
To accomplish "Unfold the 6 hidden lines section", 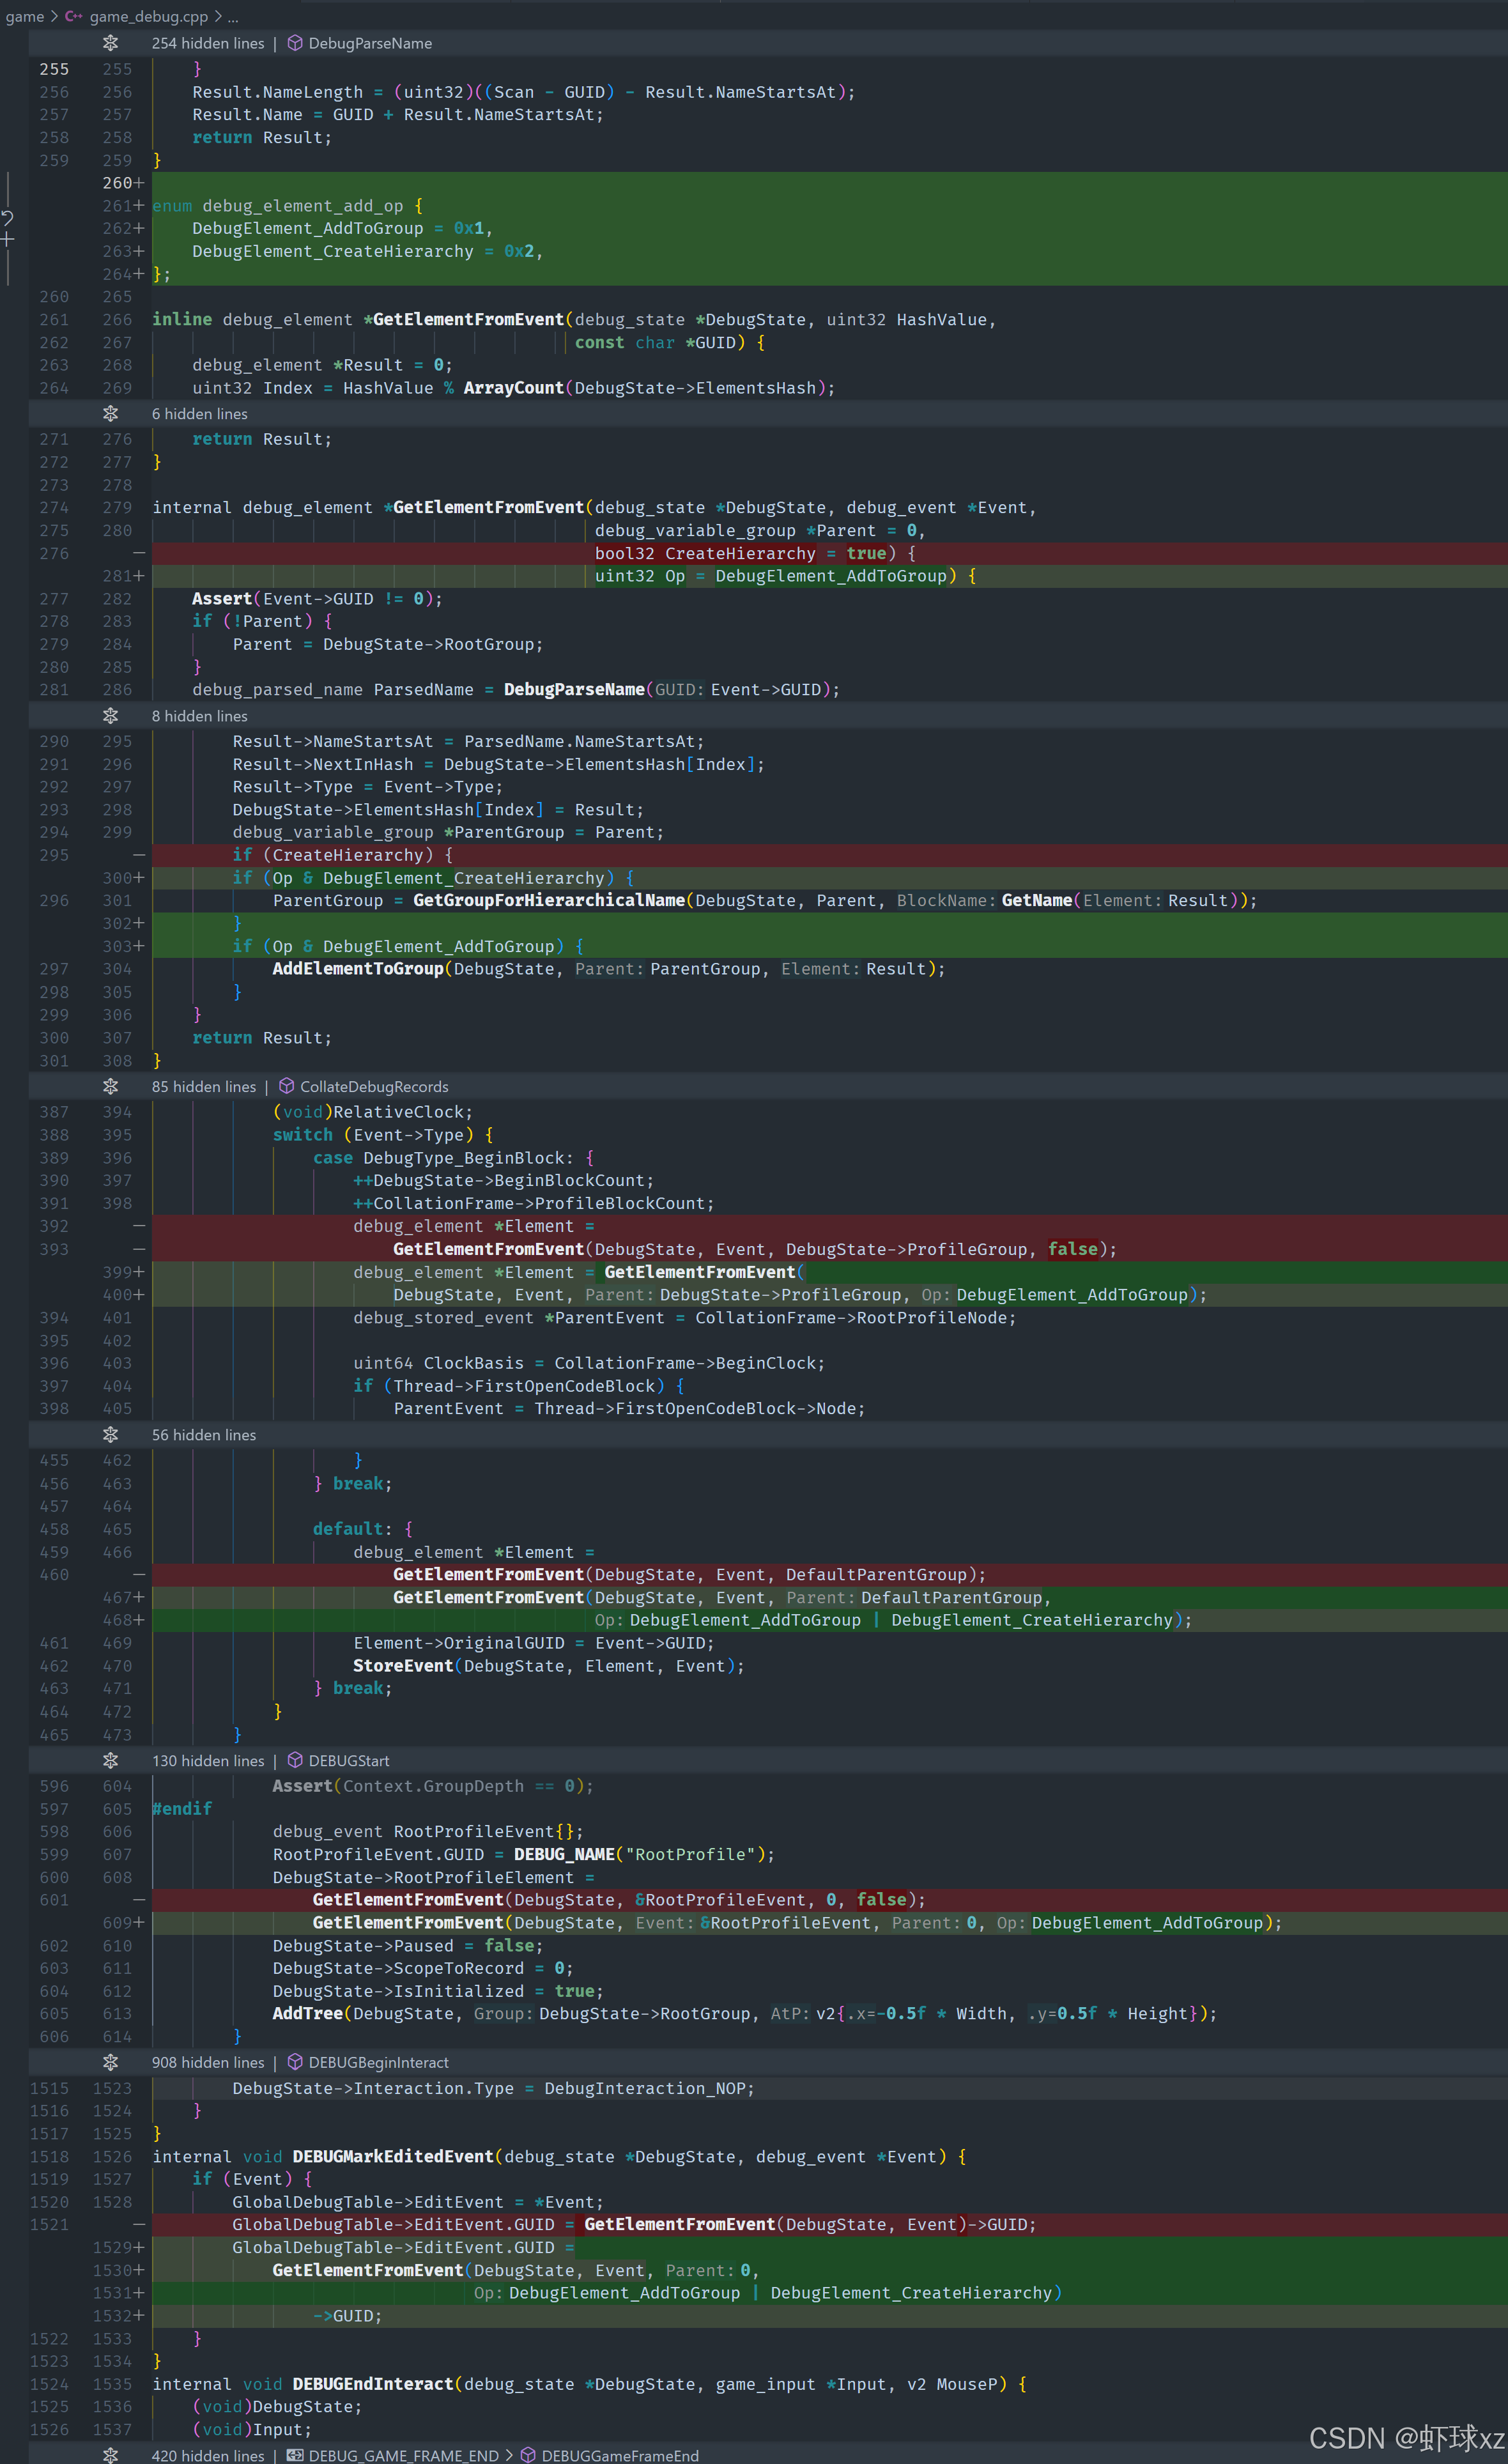I will pos(110,413).
